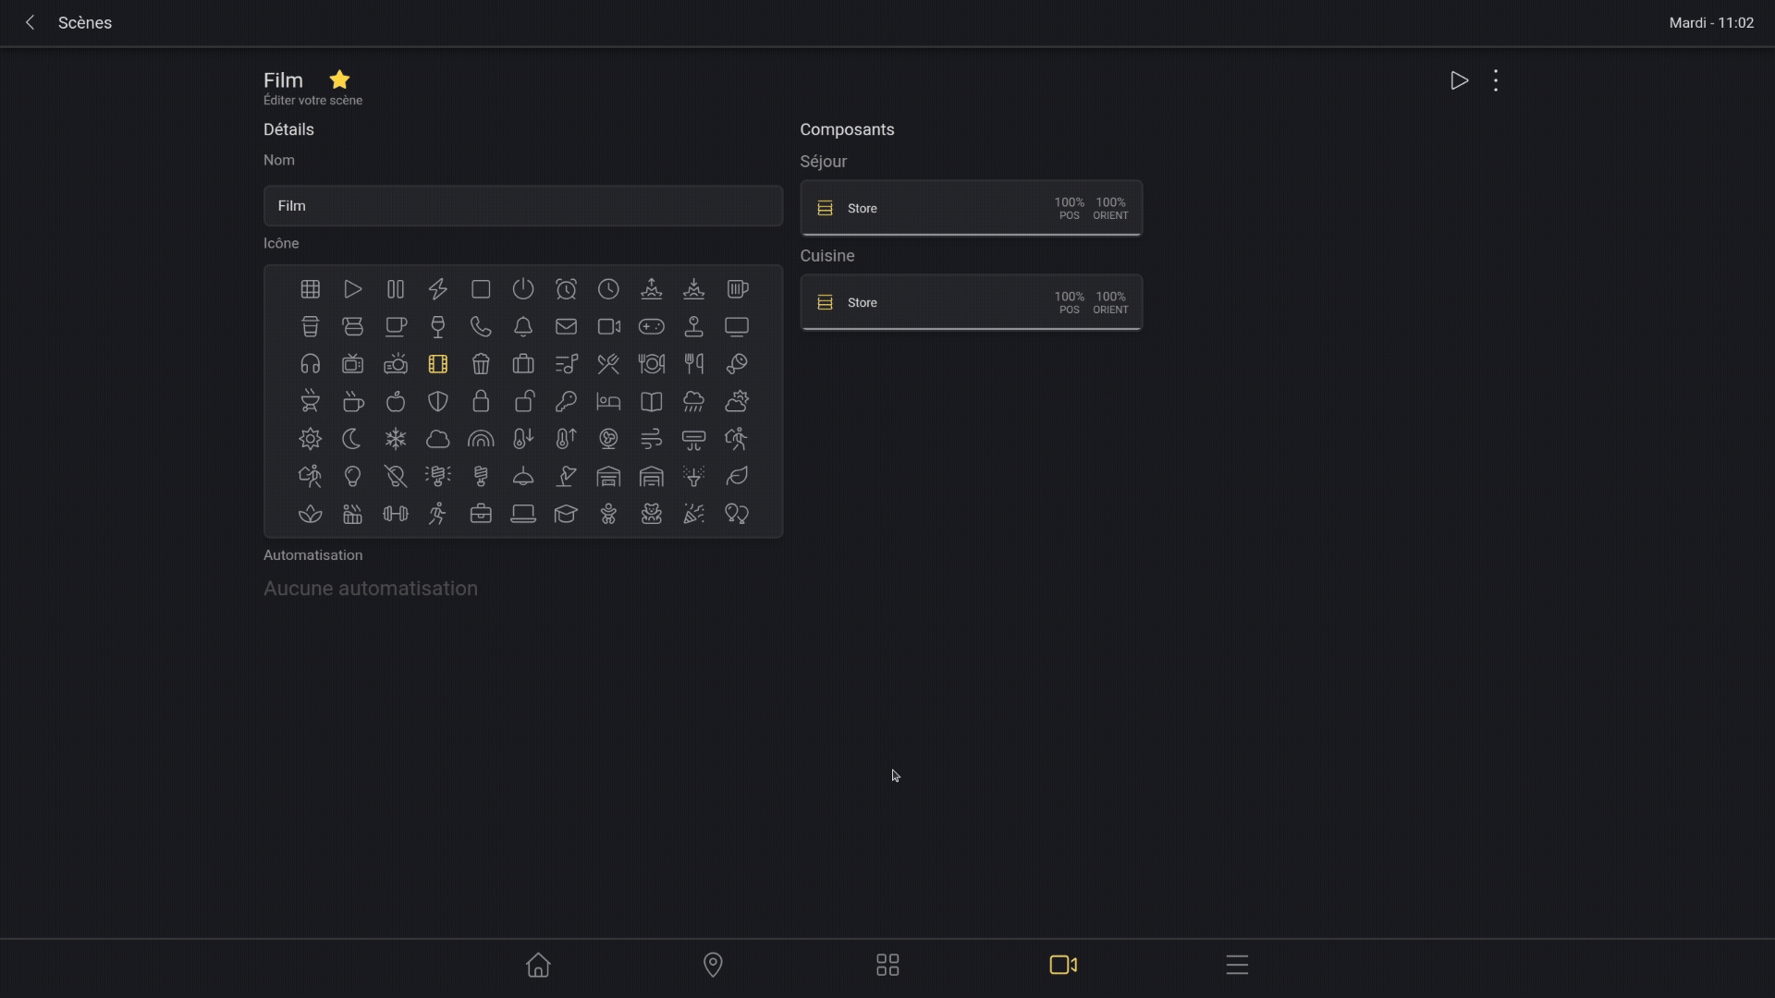
Task: Choose the video projector icon
Action: [396, 364]
